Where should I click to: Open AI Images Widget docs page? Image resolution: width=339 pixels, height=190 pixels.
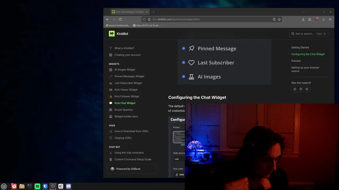tap(125, 70)
